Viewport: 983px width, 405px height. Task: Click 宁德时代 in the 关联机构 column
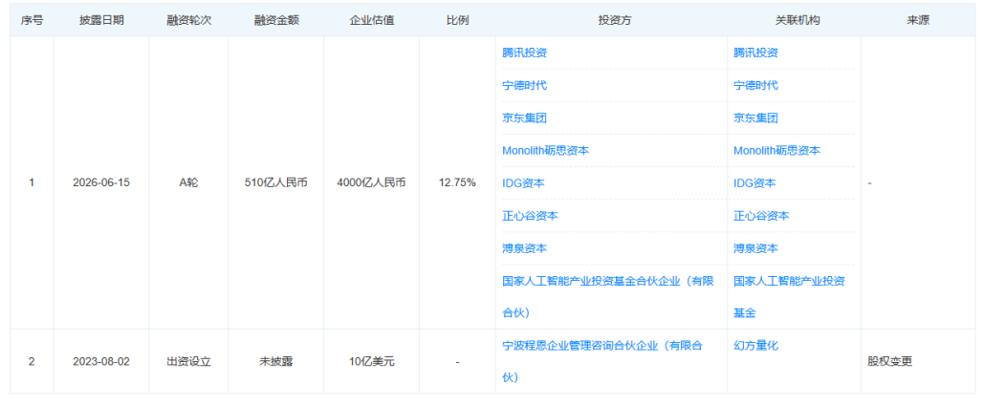756,85
